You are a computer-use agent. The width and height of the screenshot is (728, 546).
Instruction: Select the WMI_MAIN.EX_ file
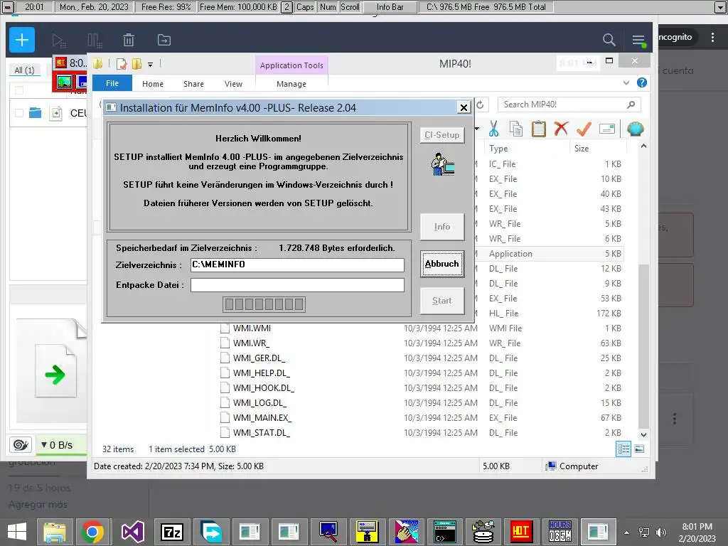coord(262,418)
